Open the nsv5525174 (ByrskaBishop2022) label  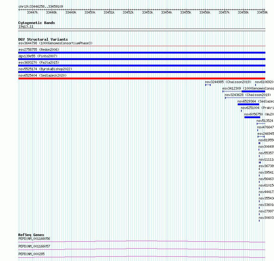(45, 69)
